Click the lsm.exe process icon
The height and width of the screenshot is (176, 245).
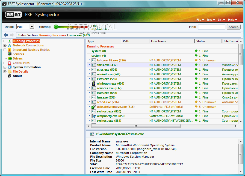click(x=94, y=97)
